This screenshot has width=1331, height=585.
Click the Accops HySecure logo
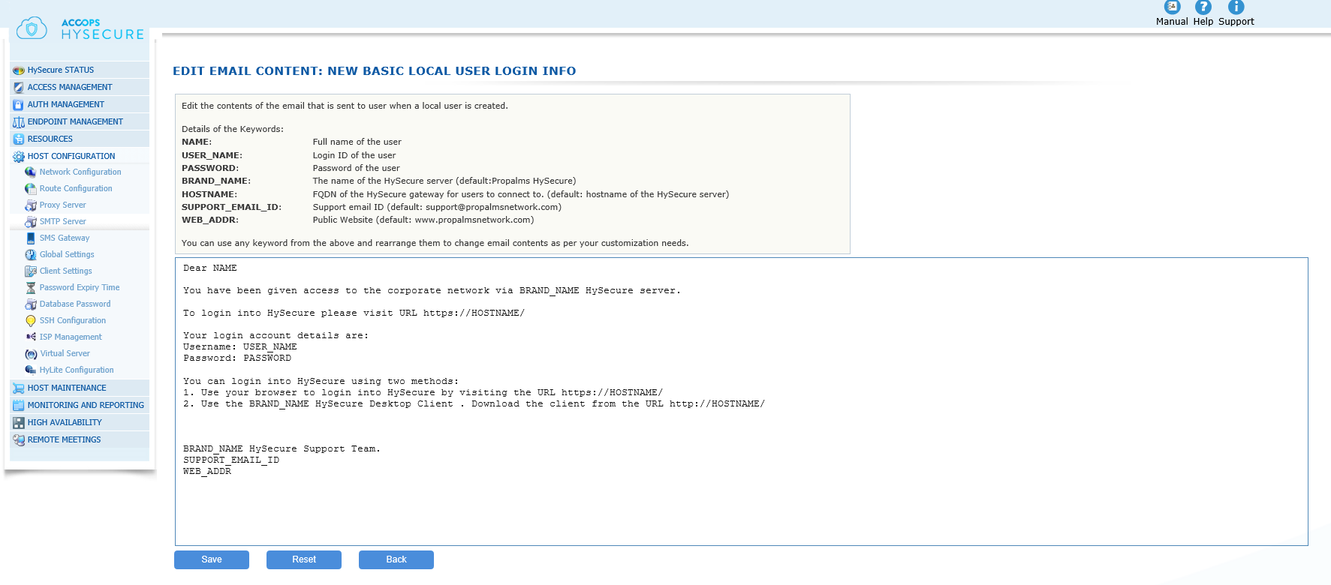[x=80, y=28]
